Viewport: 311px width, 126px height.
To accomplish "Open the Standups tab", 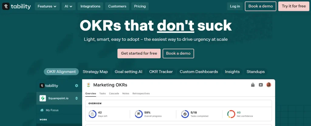I will coord(256,72).
